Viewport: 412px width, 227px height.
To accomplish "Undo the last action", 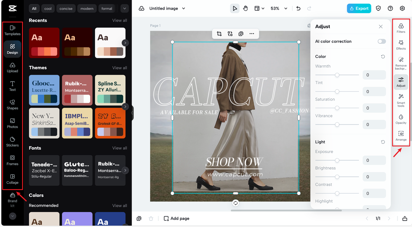I will pyautogui.click(x=298, y=8).
